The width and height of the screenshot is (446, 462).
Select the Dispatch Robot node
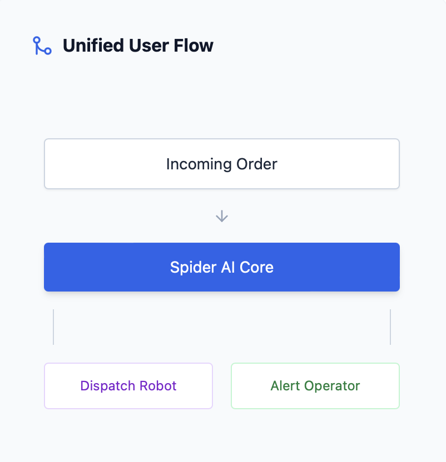128,386
